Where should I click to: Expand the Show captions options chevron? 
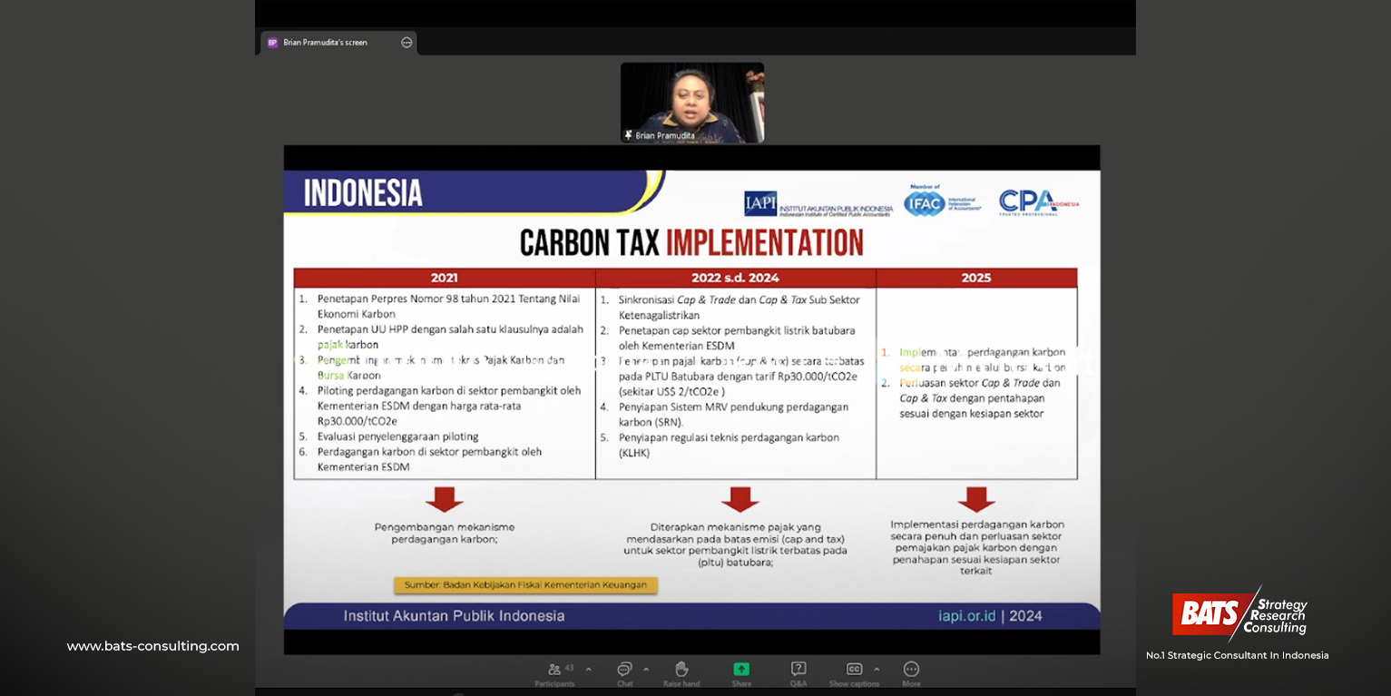(x=877, y=670)
